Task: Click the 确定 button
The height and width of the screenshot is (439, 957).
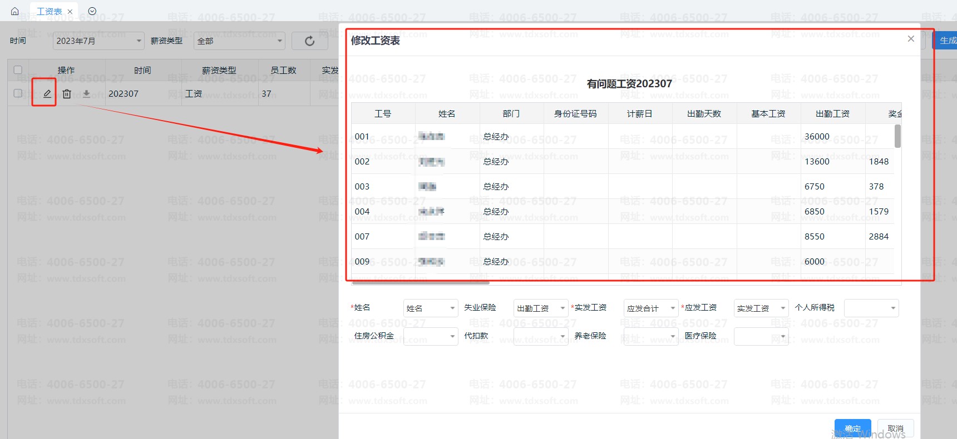Action: (852, 428)
